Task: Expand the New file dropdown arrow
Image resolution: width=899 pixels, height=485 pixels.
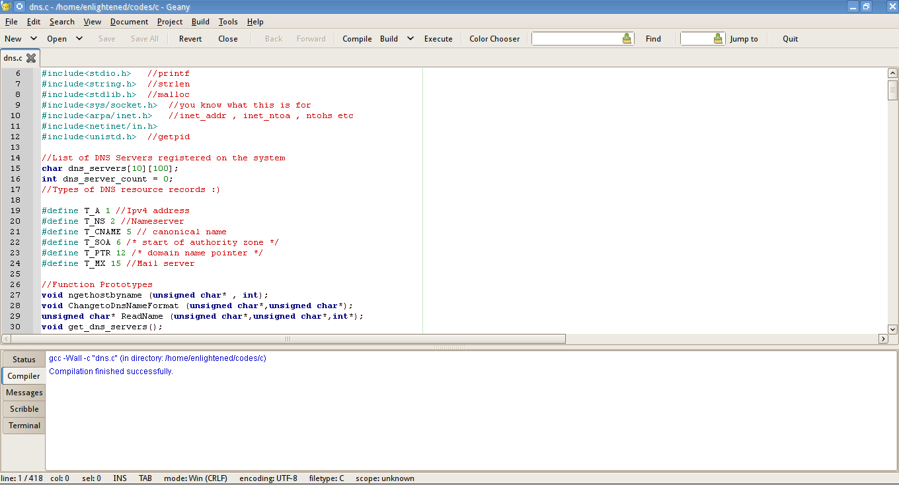Action: click(34, 39)
